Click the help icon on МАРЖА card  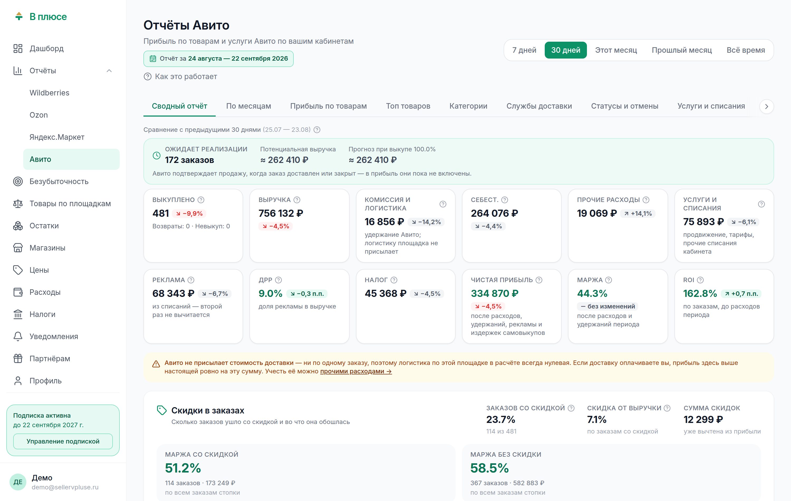[609, 280]
